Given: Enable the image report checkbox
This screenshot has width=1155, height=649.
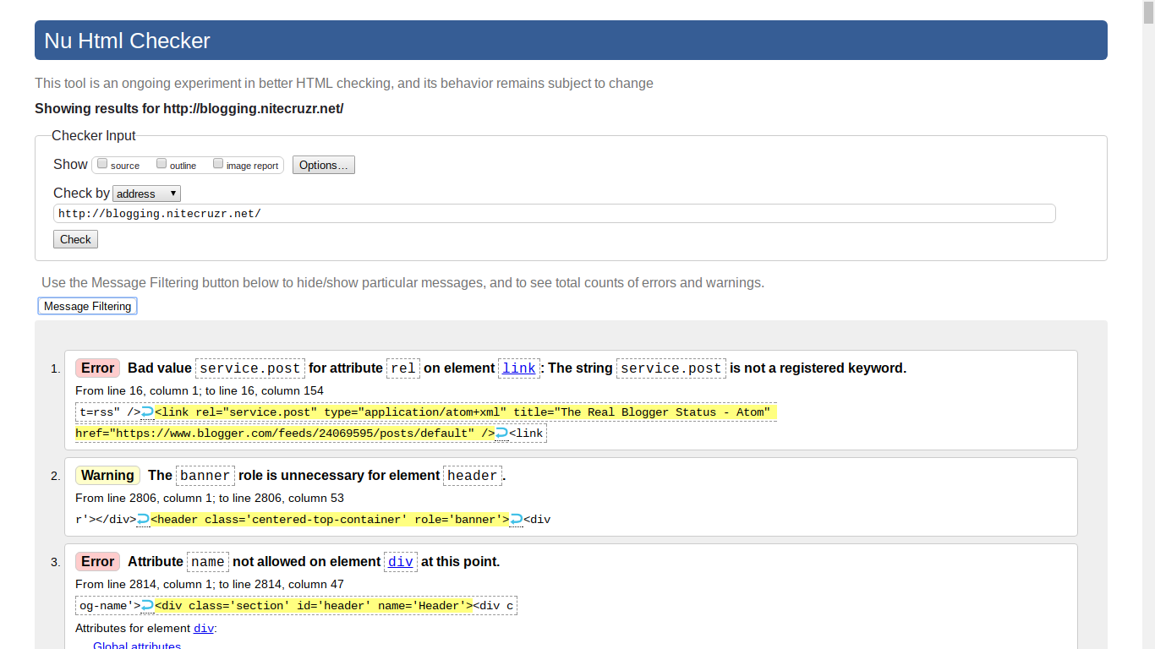Looking at the screenshot, I should 218,163.
